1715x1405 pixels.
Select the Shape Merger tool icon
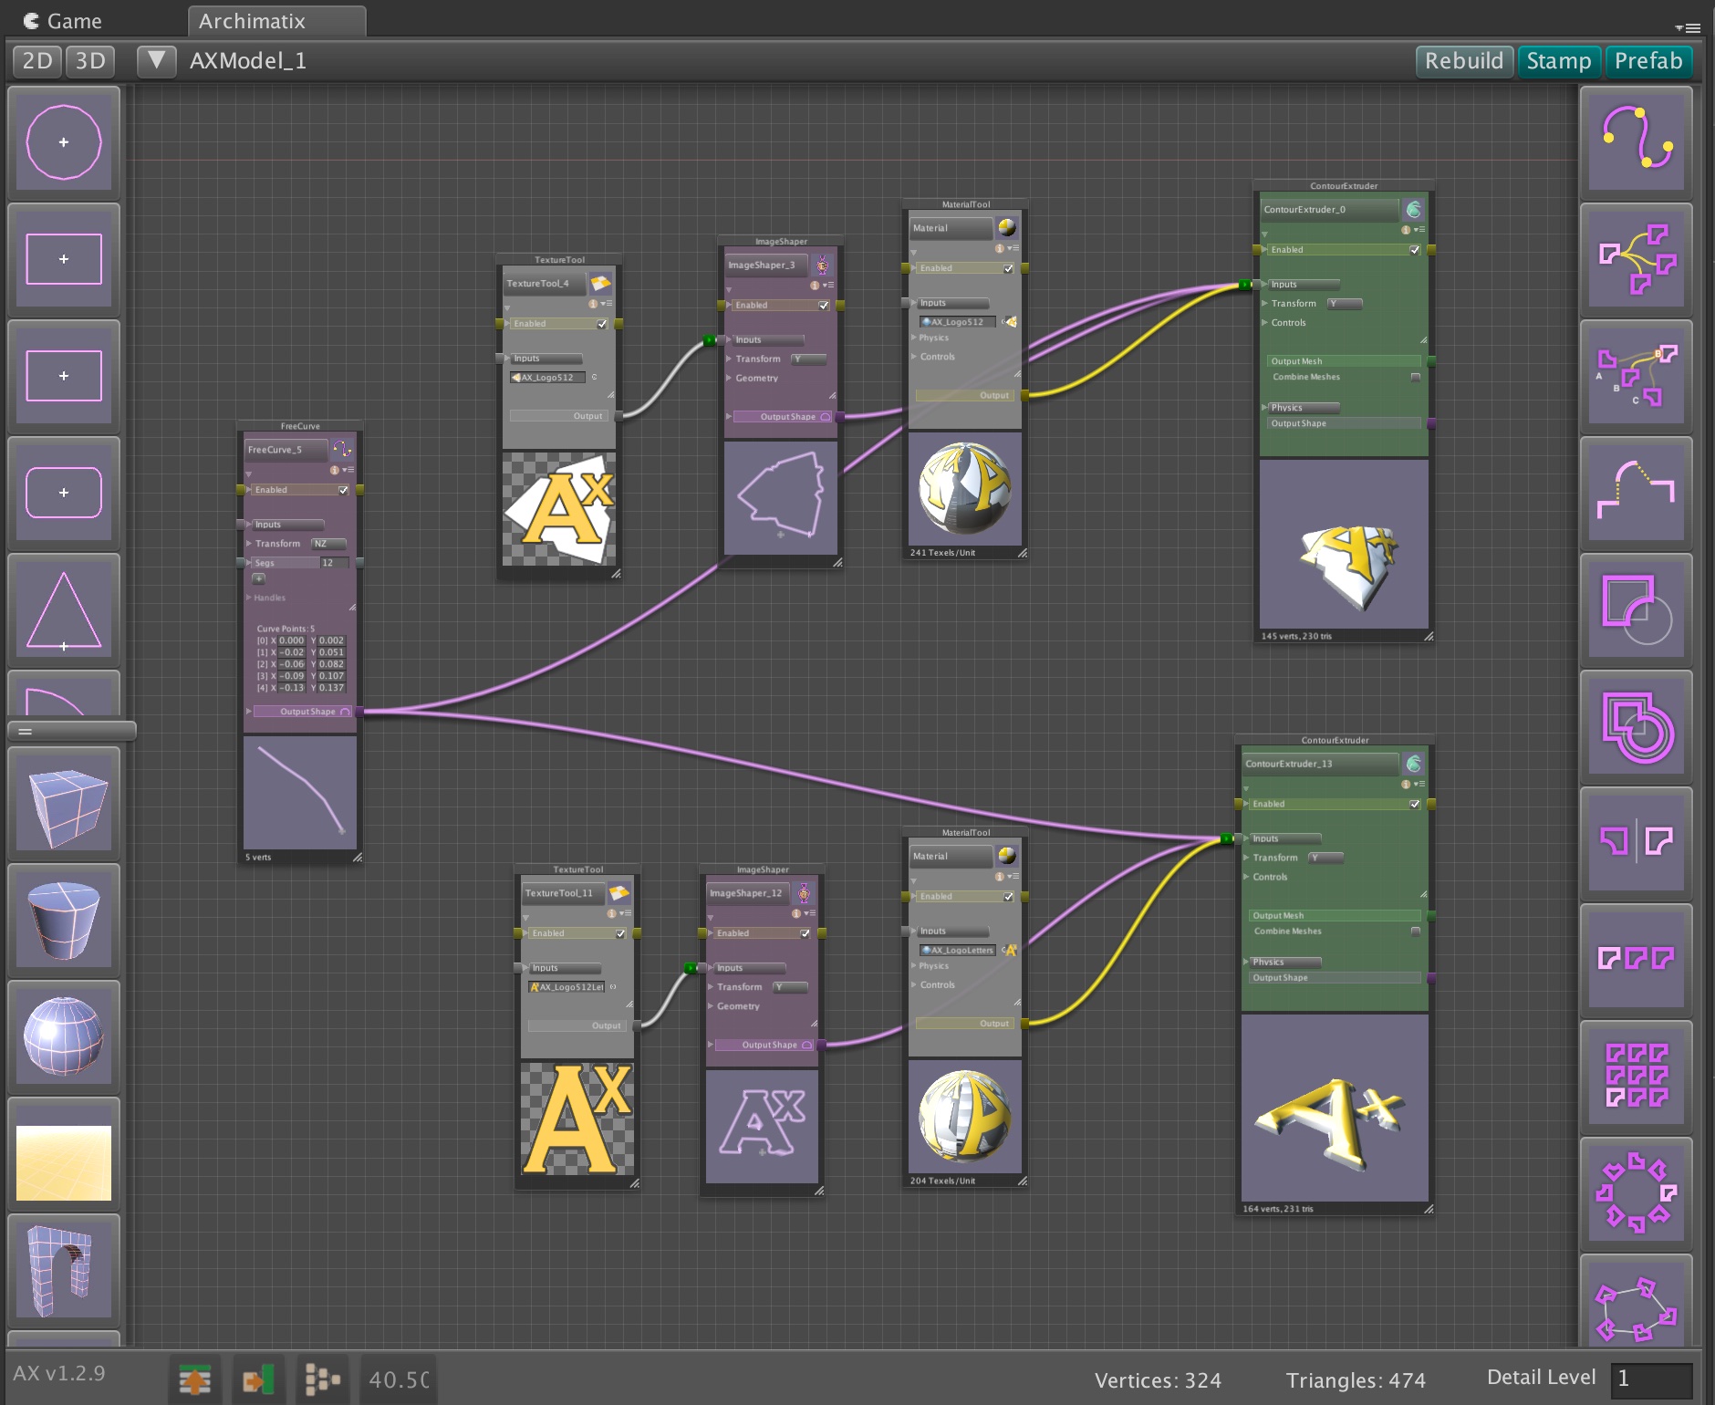pyautogui.click(x=1637, y=260)
